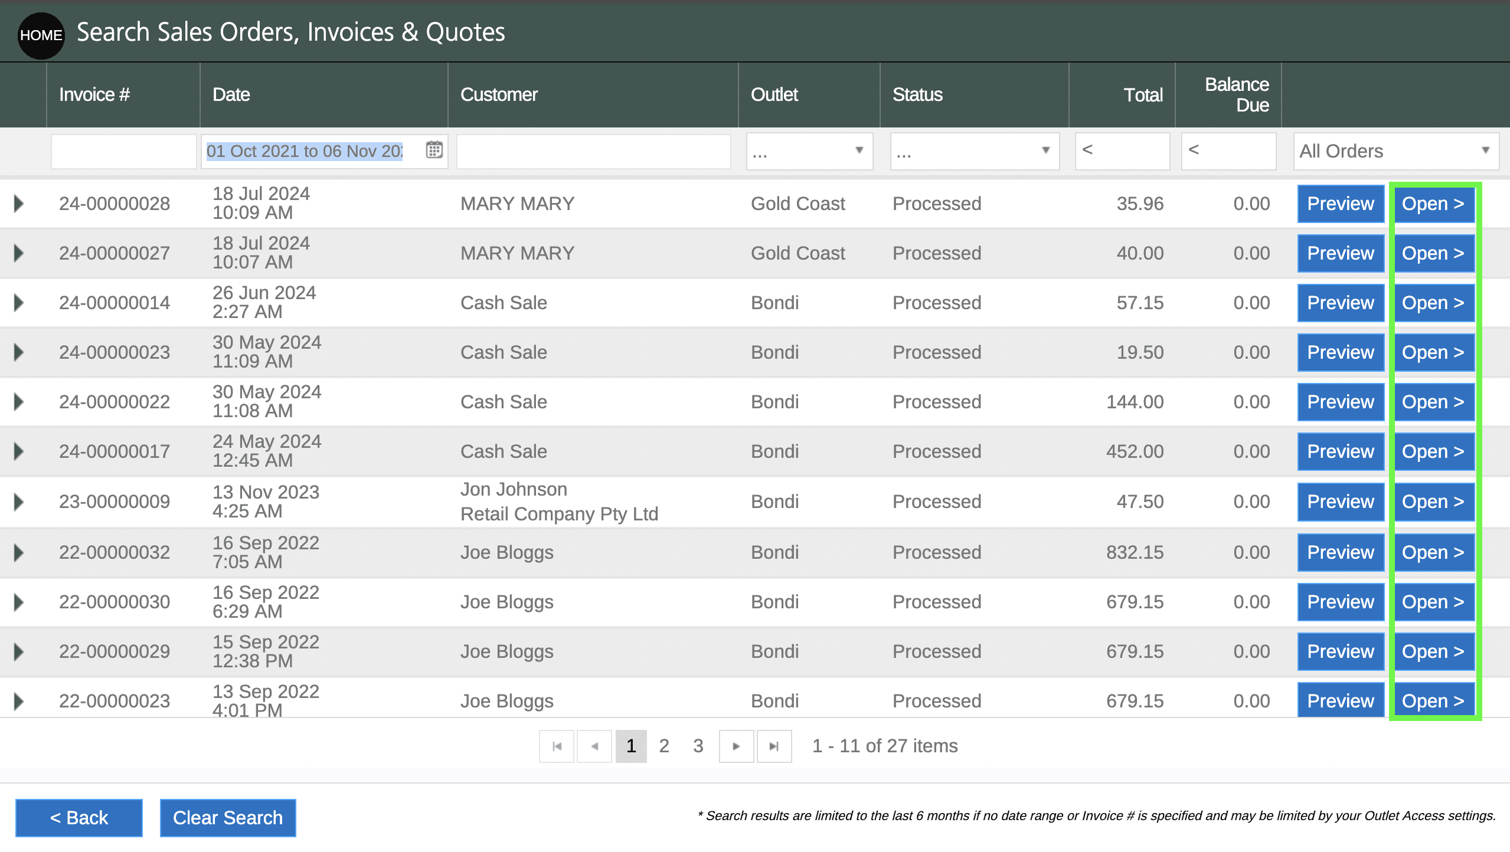
Task: Expand row for invoice 24-00000014
Action: pyautogui.click(x=19, y=303)
